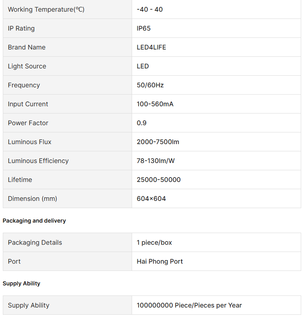This screenshot has height=318, width=304.
Task: Select the 100000000 Piece/Pieces per Year value
Action: pos(189,305)
